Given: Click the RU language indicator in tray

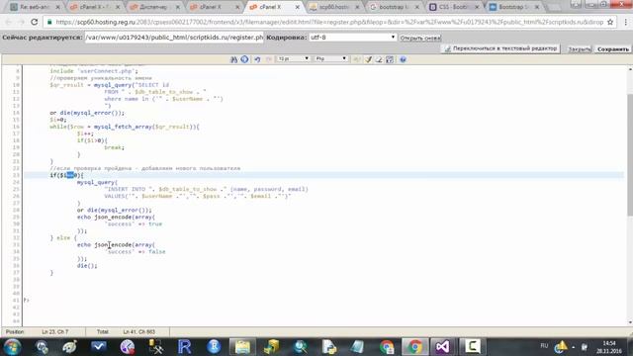Looking at the screenshot, I should click(x=544, y=345).
